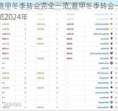Sort by the Arrivals column header

58,9
